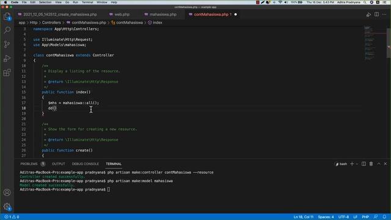Click the Http breadcrumb segment
The height and width of the screenshot is (220, 391).
tap(34, 23)
